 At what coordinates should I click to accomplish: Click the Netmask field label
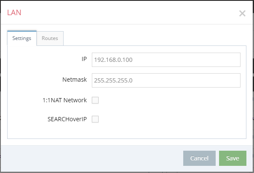tap(75, 80)
